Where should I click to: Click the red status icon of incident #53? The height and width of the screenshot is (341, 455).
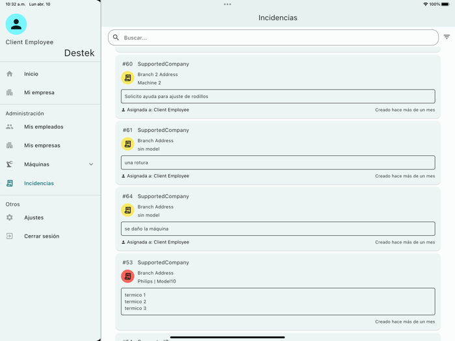pyautogui.click(x=127, y=276)
